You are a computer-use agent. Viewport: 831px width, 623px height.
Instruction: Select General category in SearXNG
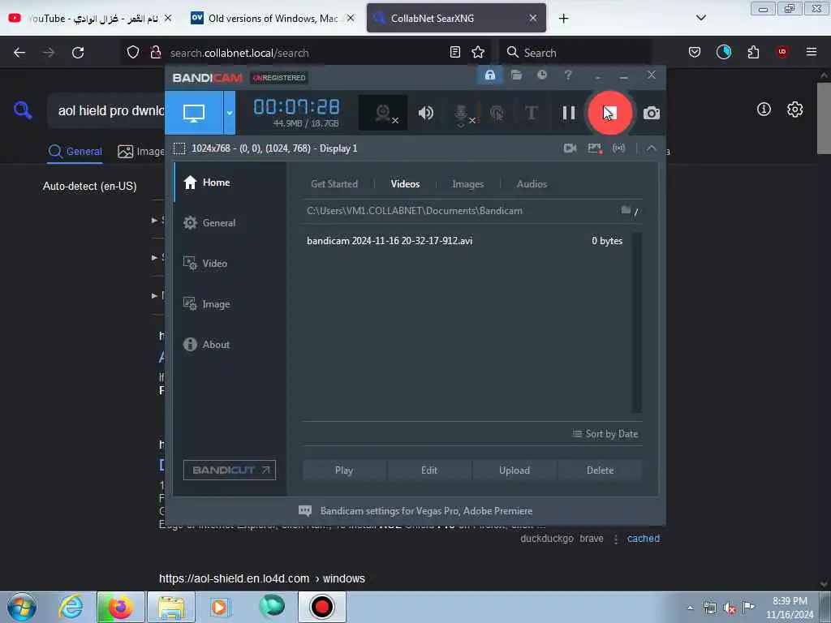click(75, 152)
